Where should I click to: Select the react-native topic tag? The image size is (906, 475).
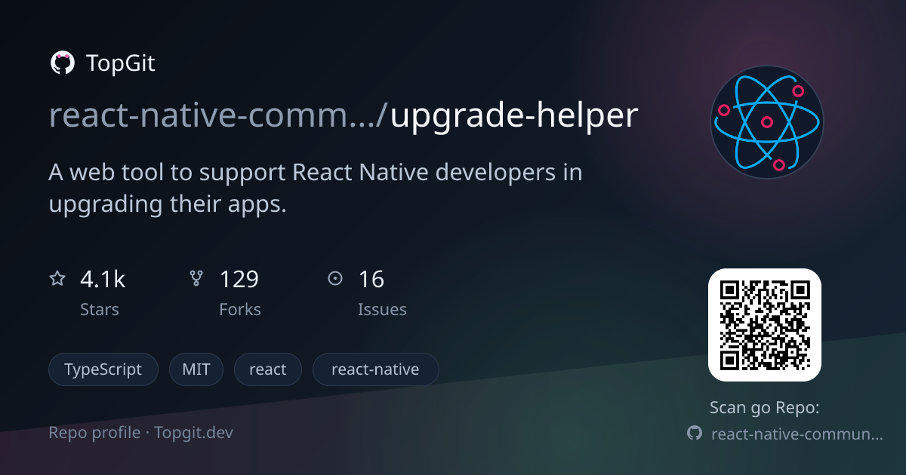pos(375,369)
